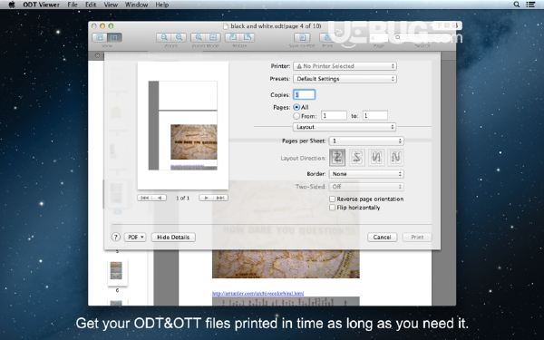Rotate page left icon
This screenshot has height=340, width=544.
click(233, 37)
